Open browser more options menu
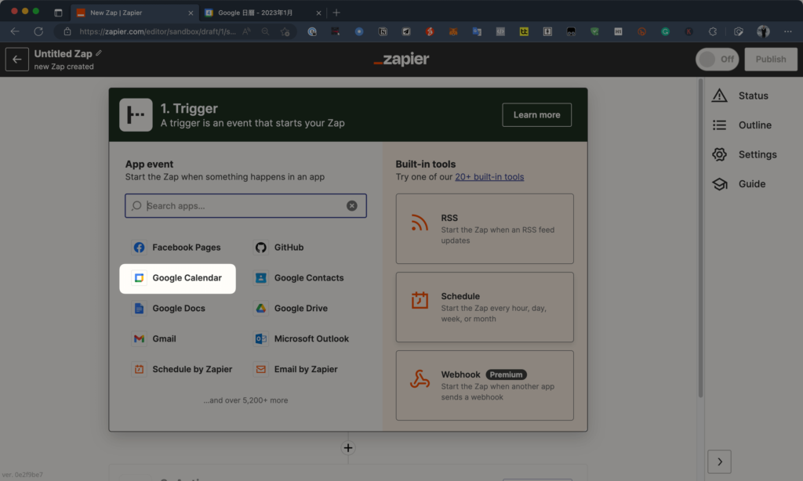Viewport: 803px width, 481px height. click(x=787, y=31)
